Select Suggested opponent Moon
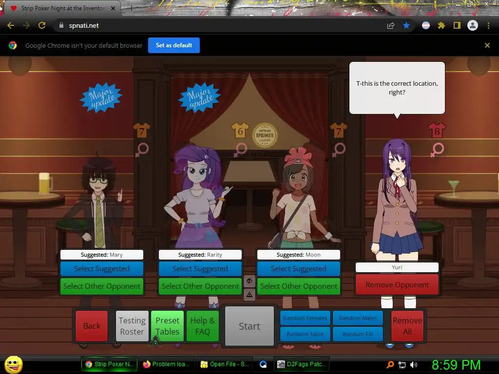 tap(299, 269)
